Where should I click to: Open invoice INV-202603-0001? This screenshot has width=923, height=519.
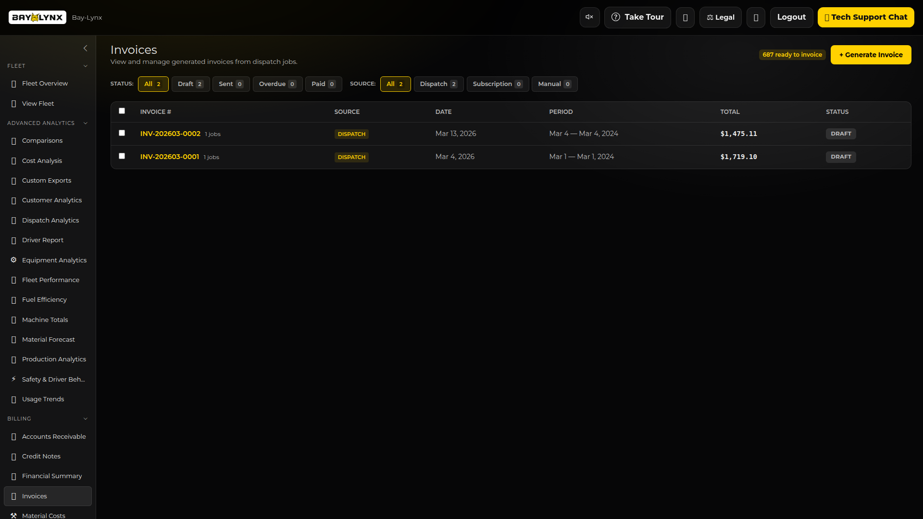tap(170, 157)
